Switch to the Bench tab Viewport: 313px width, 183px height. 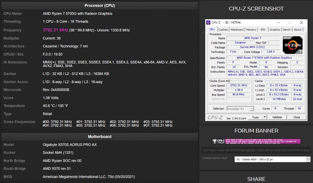tap(287, 30)
